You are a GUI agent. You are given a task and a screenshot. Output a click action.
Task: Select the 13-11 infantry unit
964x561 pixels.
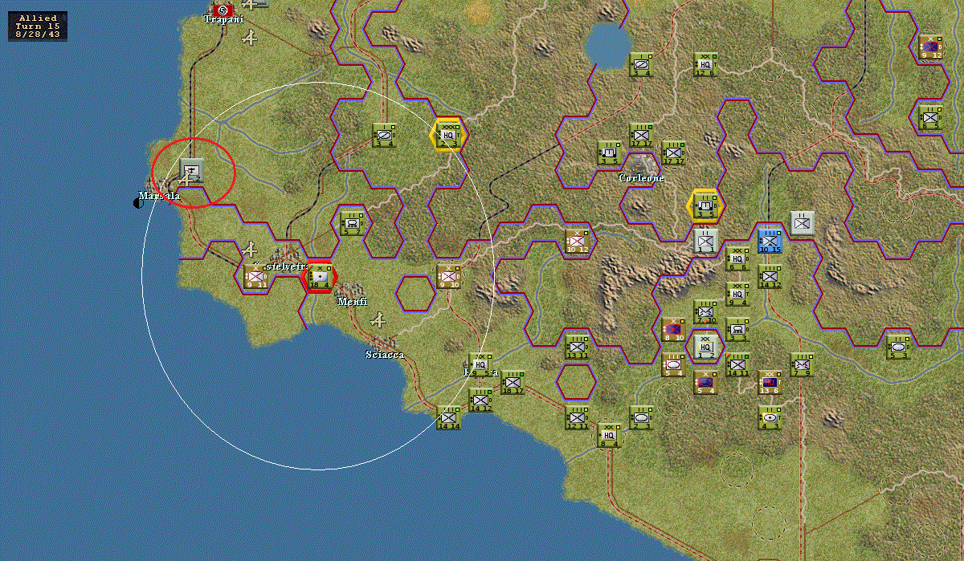(577, 347)
